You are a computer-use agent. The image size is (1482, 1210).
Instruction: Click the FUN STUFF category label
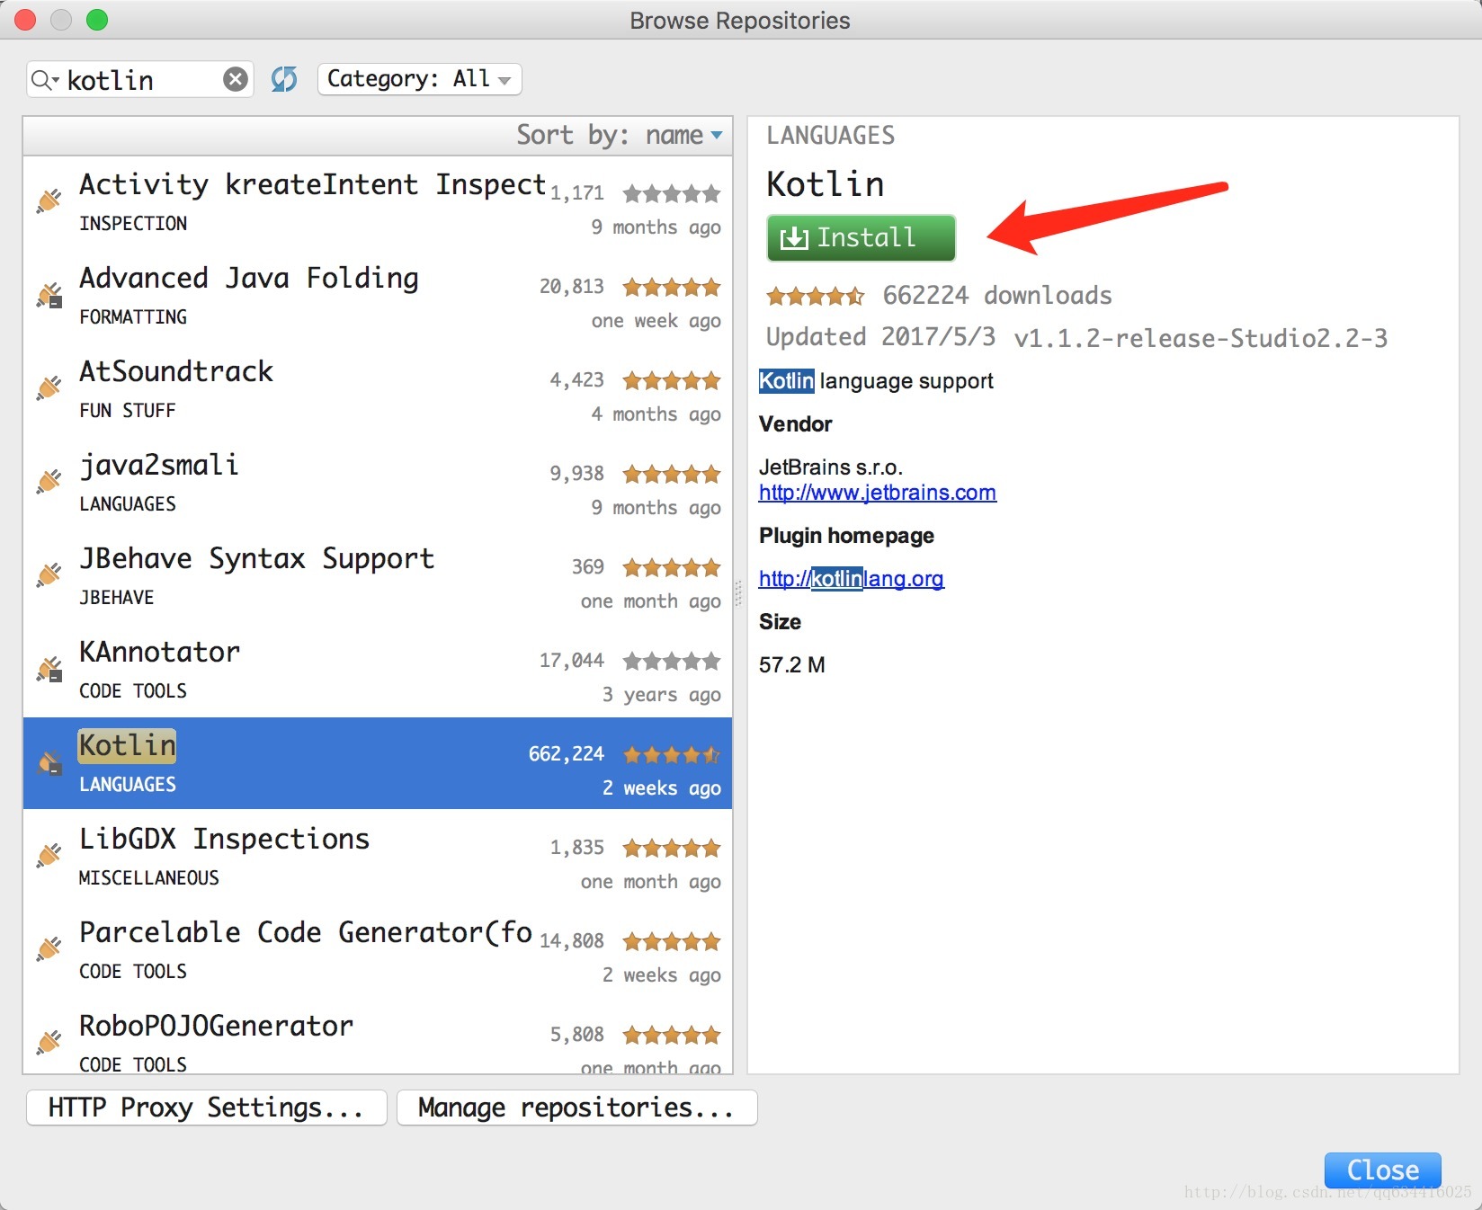tap(128, 411)
